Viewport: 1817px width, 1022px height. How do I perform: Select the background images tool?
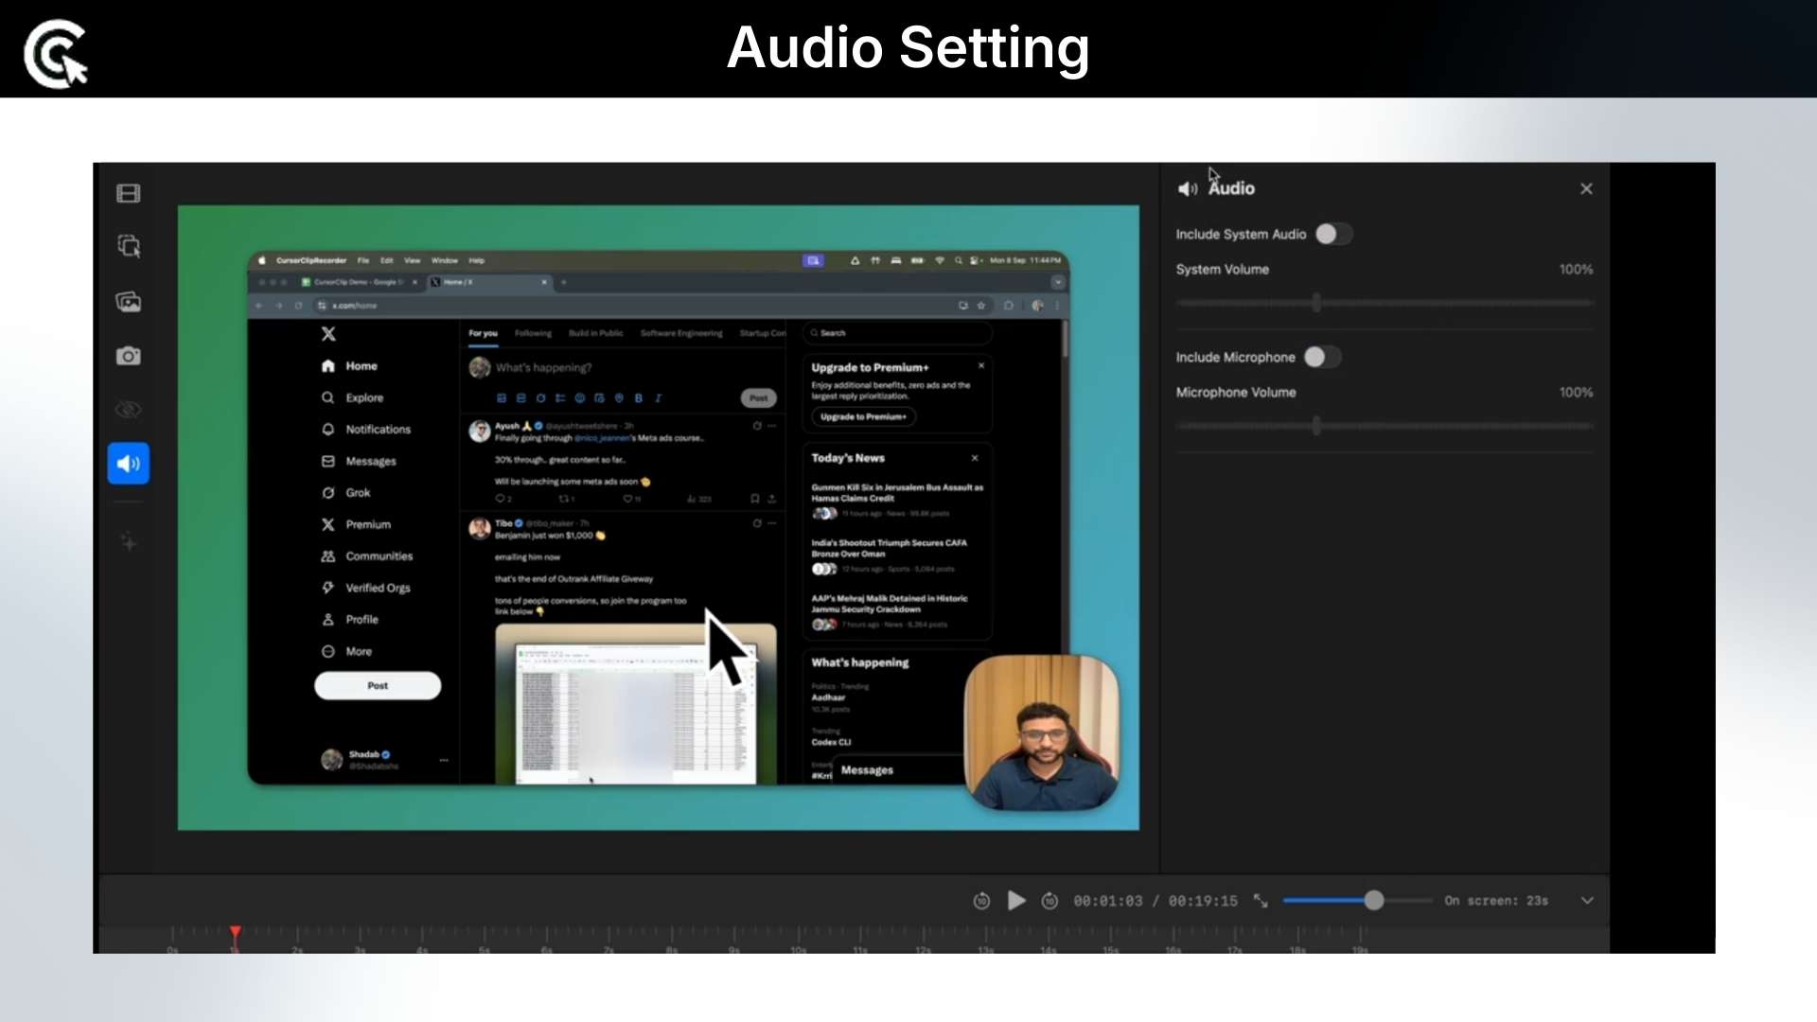pyautogui.click(x=128, y=301)
